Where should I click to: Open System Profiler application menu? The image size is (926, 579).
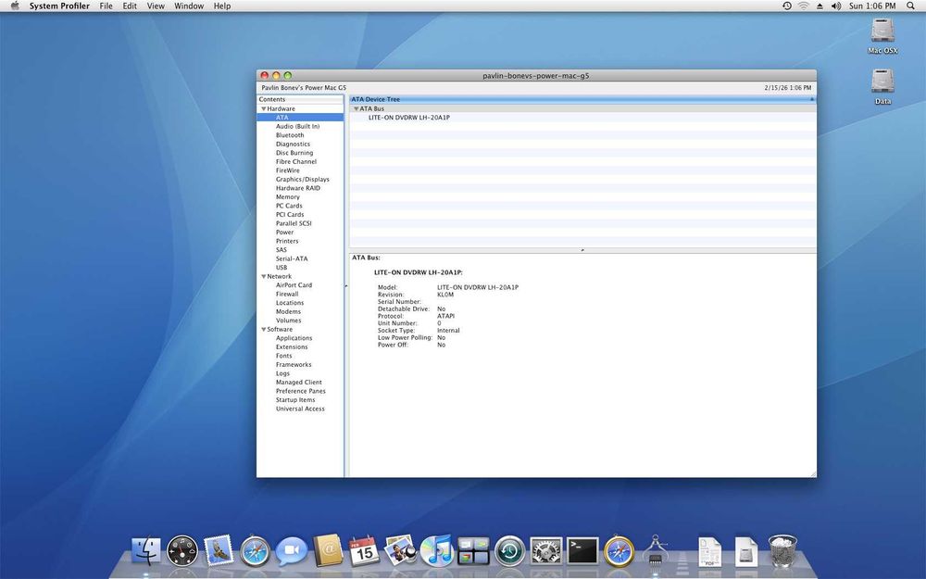pyautogui.click(x=59, y=6)
